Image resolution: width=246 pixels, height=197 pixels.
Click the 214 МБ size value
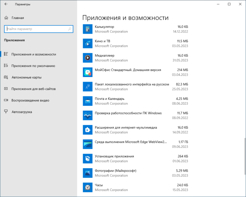(182, 70)
